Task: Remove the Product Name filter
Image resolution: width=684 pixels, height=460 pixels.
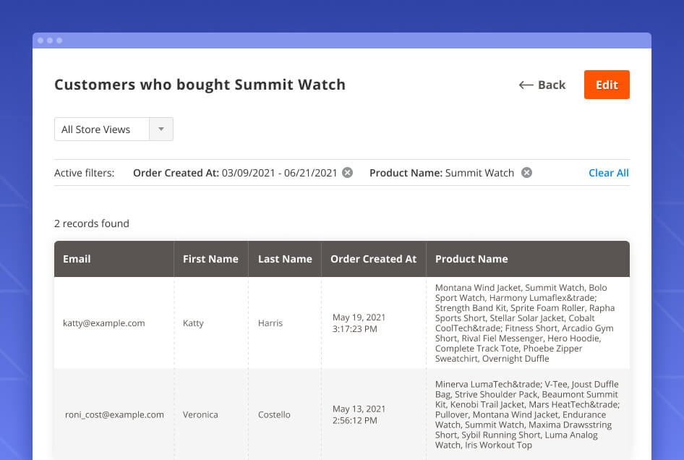Action: [527, 173]
